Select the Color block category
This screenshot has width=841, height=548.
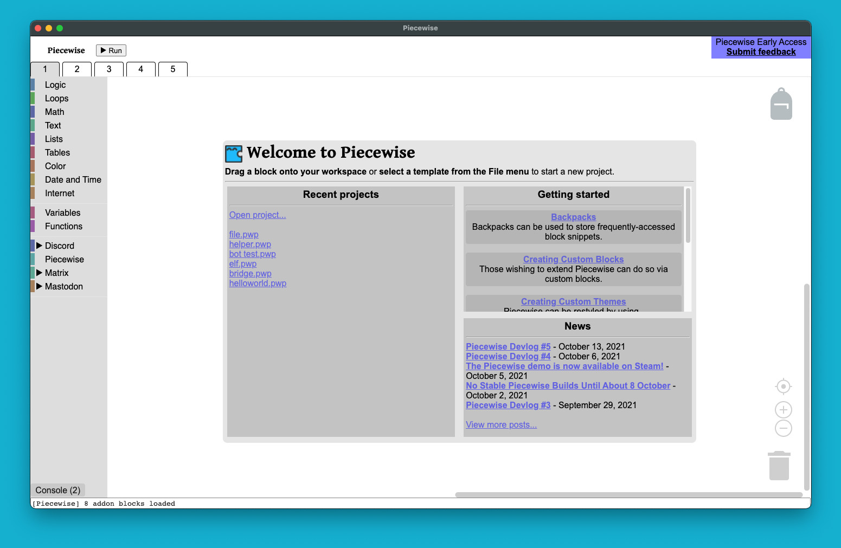(55, 166)
